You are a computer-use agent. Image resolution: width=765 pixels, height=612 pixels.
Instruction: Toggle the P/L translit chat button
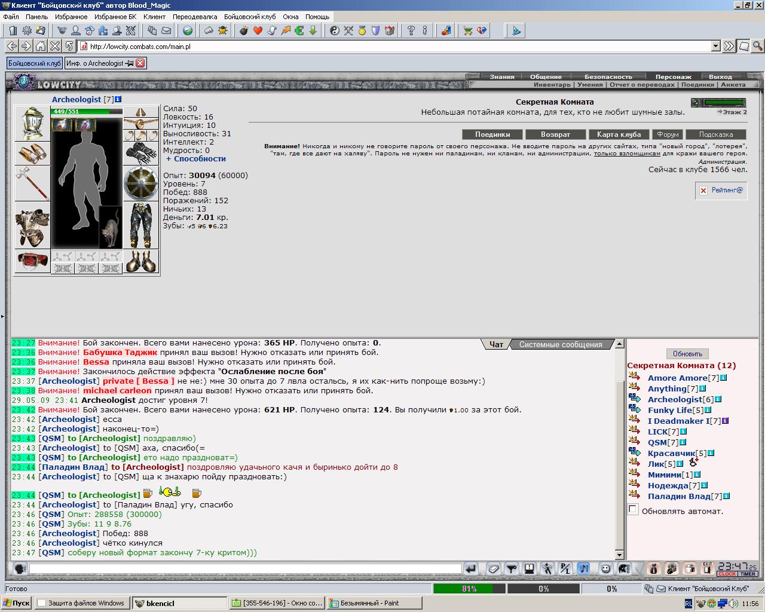click(x=565, y=568)
